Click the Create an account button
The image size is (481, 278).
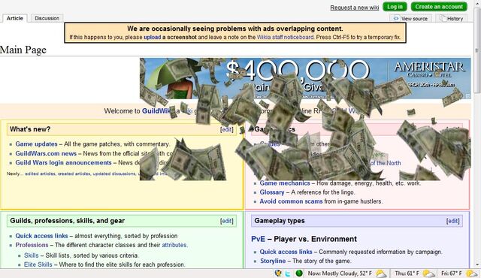pyautogui.click(x=439, y=7)
